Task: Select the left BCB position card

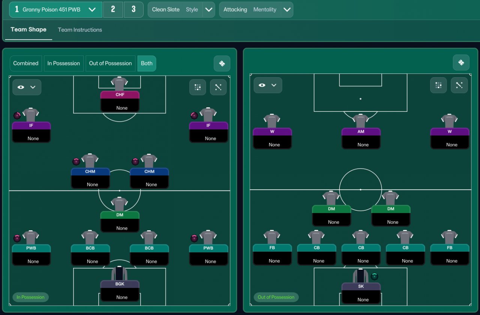Action: tap(90, 255)
